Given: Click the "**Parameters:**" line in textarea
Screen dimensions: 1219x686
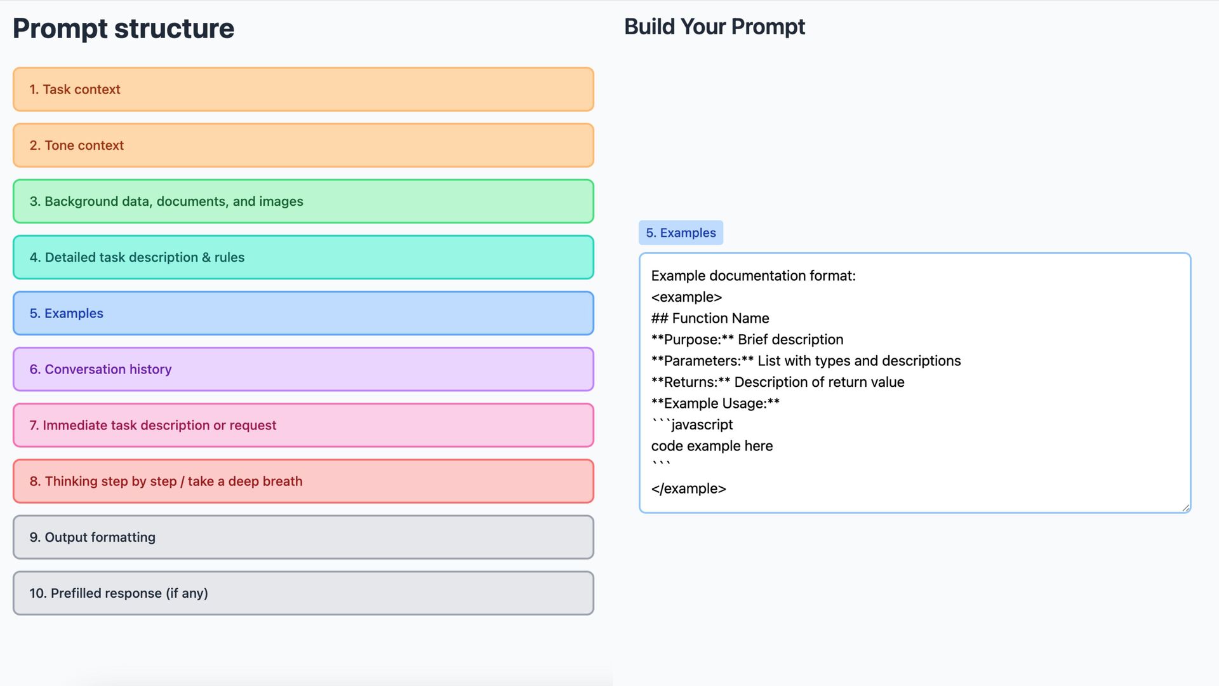Looking at the screenshot, I should [806, 361].
